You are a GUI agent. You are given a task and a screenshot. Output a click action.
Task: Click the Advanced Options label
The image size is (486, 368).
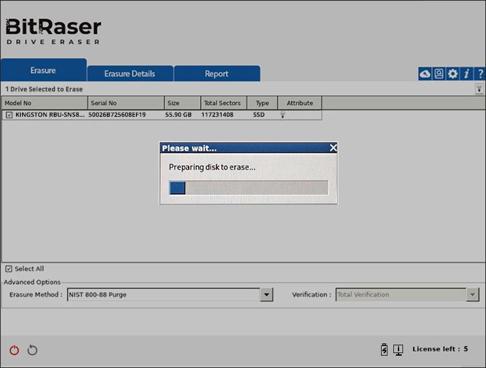[32, 282]
